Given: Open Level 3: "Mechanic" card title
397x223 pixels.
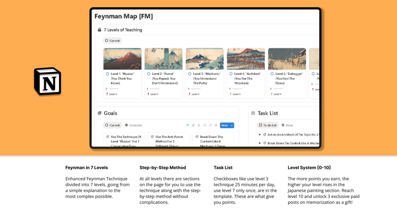Looking at the screenshot, I should [207, 79].
